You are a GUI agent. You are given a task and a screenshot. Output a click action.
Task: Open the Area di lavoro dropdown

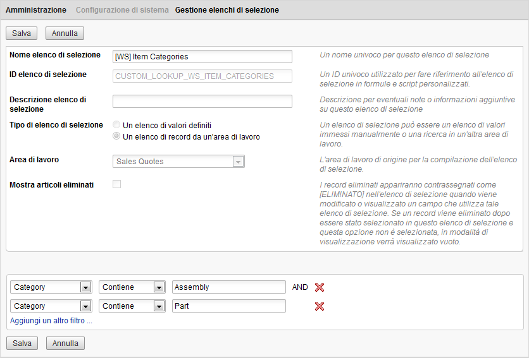(x=238, y=162)
